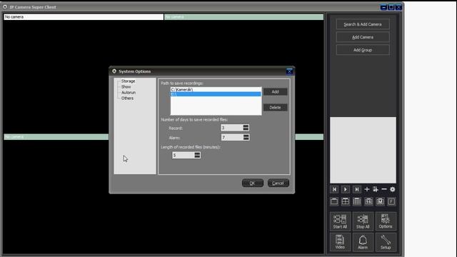The height and width of the screenshot is (257, 457).
Task: Close the System Options dialog
Action: tap(289, 71)
